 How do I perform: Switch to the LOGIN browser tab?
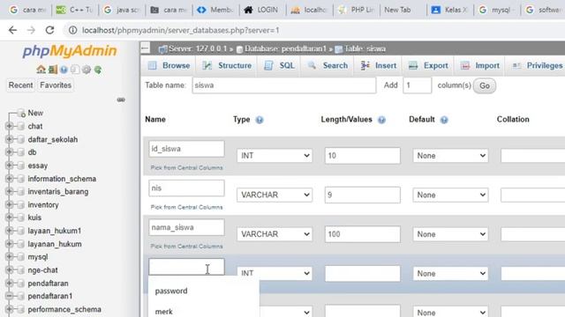[261, 10]
